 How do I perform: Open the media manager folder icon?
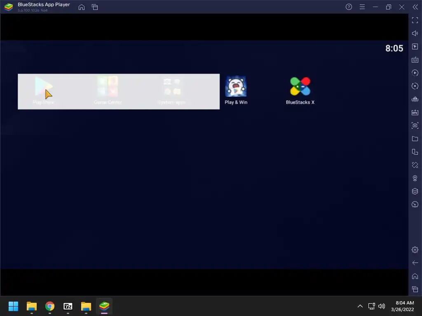coord(415,139)
